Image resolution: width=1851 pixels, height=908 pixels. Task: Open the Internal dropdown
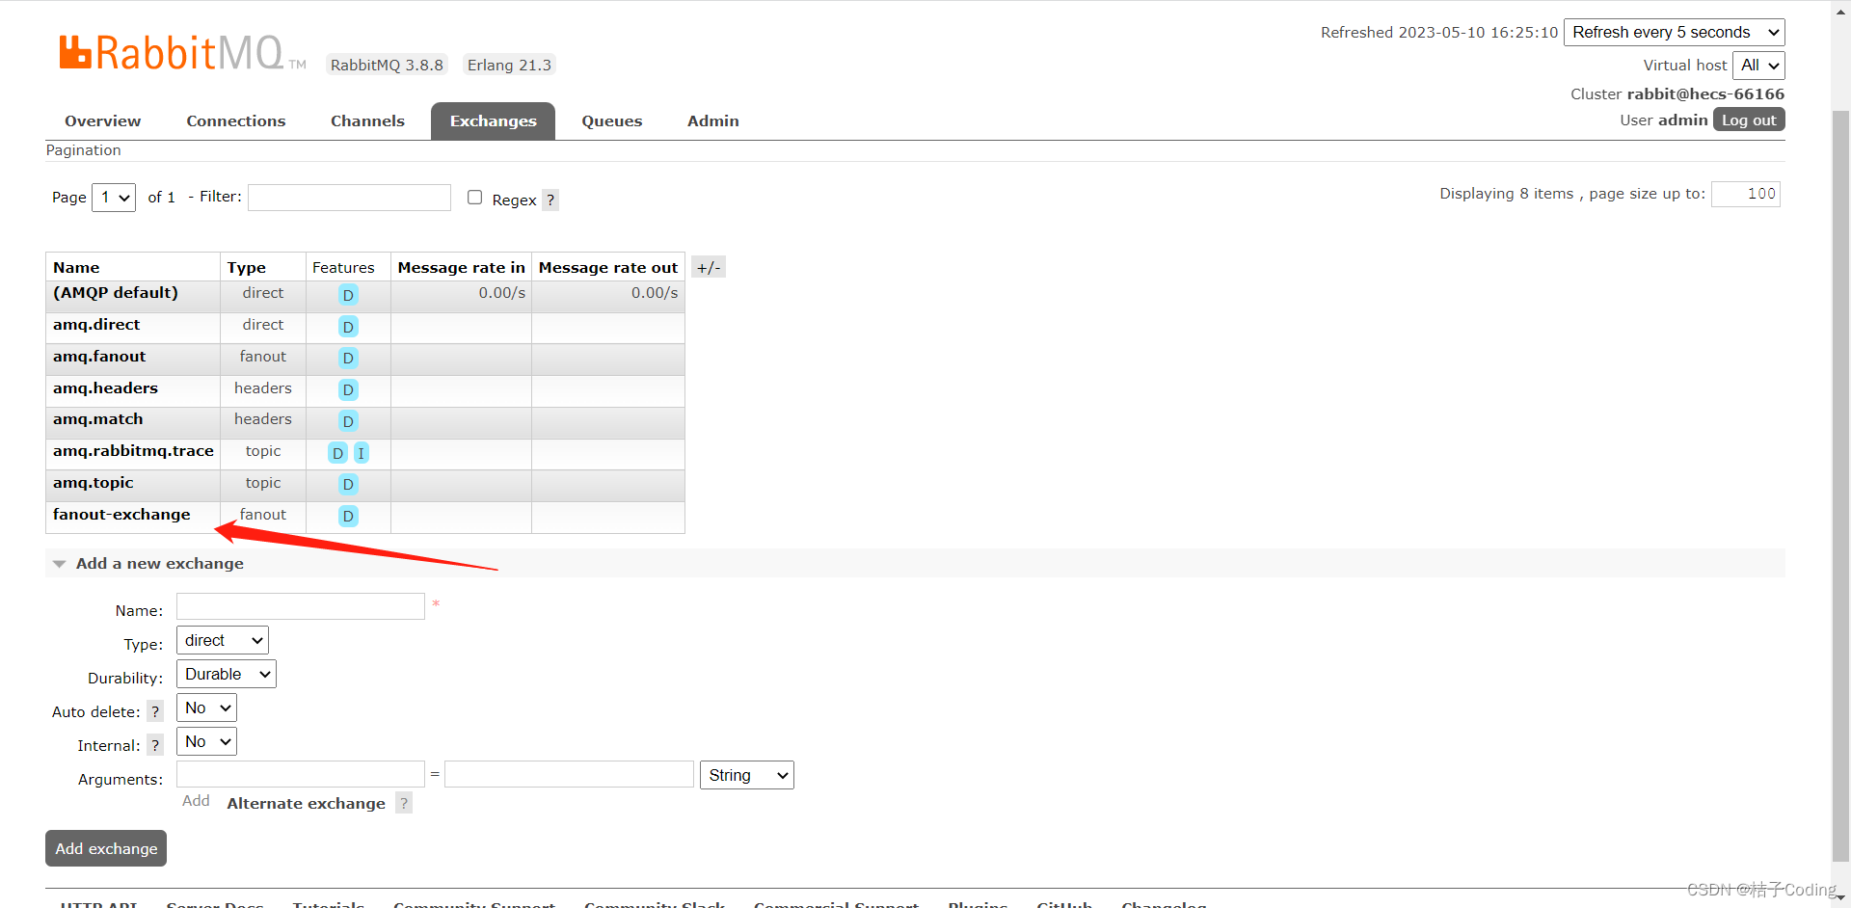pyautogui.click(x=206, y=741)
